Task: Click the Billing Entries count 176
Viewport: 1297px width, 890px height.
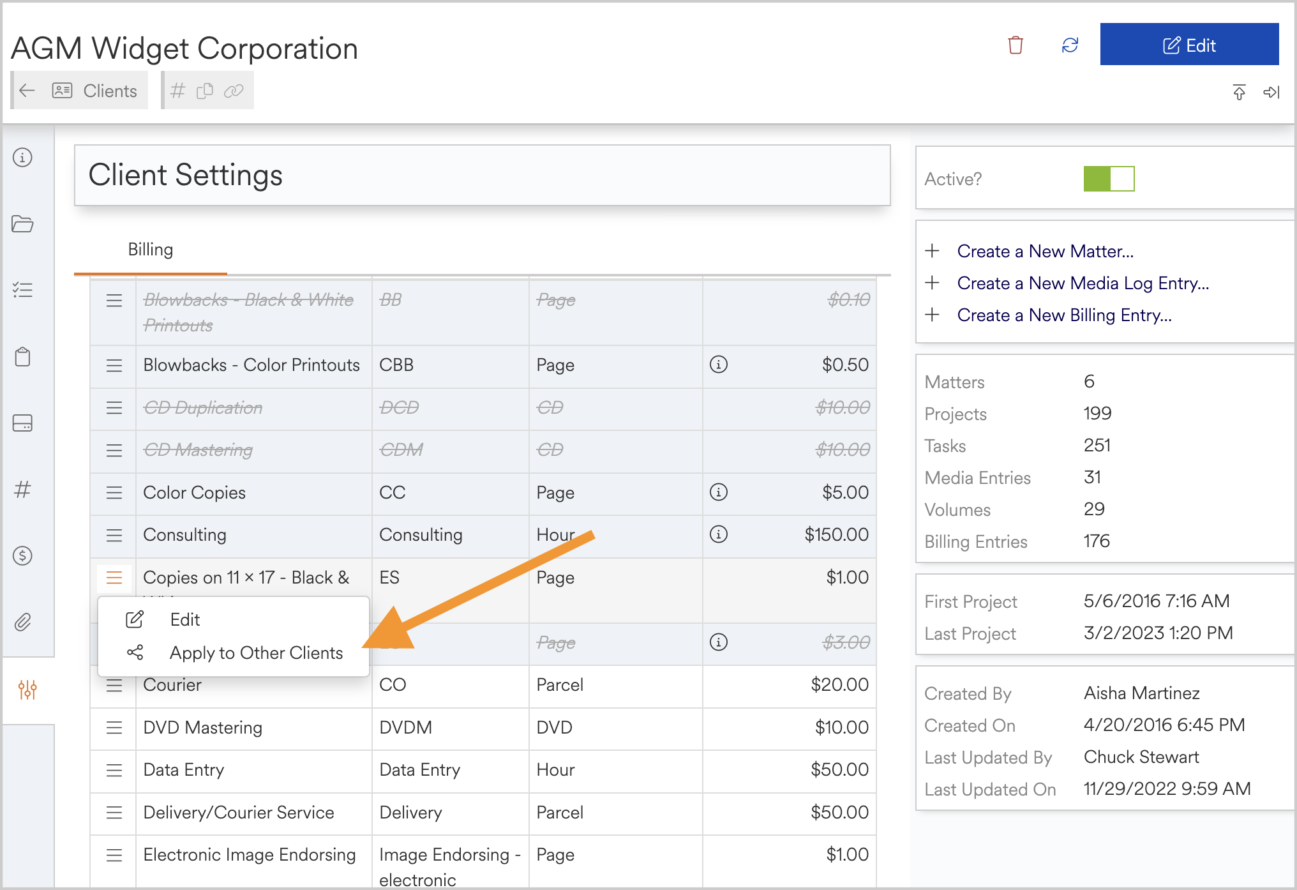Action: tap(1097, 541)
